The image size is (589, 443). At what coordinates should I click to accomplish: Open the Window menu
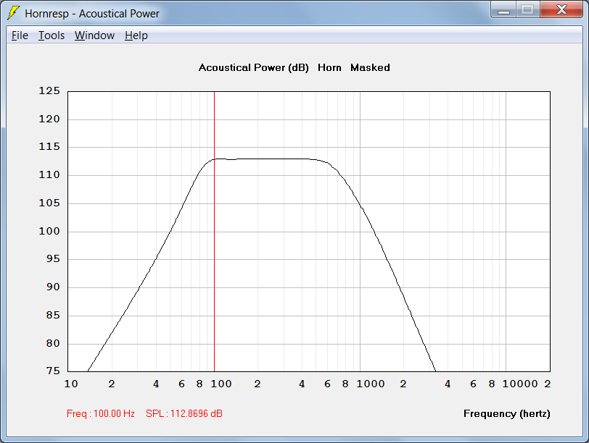click(94, 35)
